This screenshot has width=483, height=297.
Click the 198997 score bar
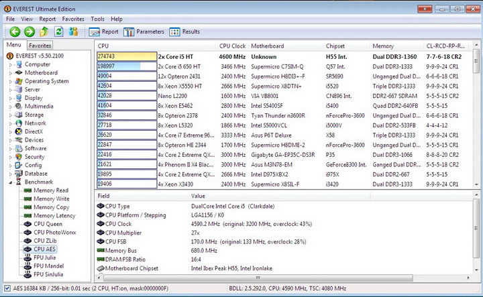[127, 66]
